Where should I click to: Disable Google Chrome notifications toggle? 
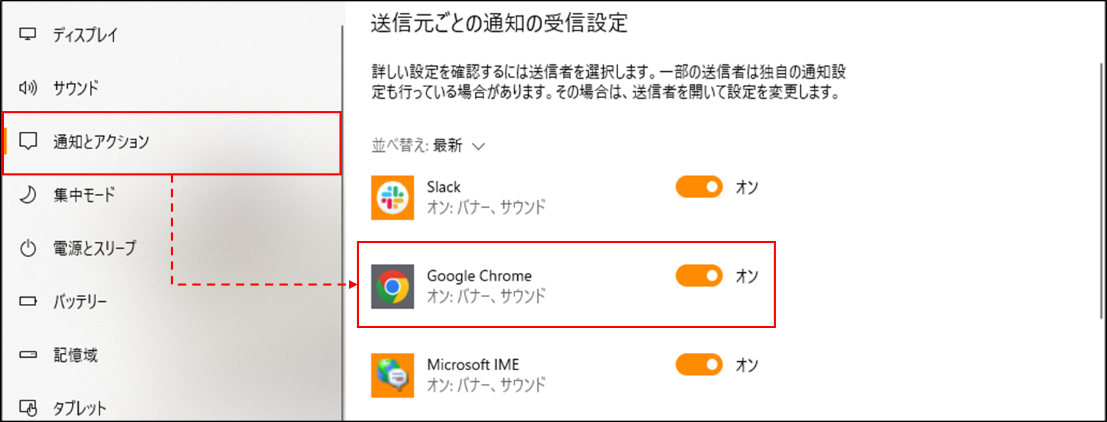click(x=699, y=276)
